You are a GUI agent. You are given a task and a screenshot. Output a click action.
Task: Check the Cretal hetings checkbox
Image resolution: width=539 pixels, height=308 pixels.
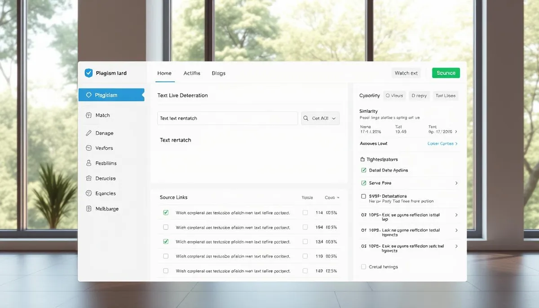point(364,267)
